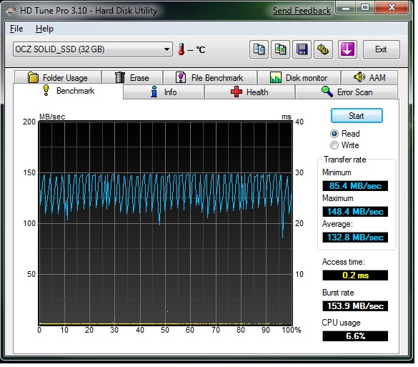Click the copy screenshot to clipboard icon
The image size is (418, 367).
[280, 49]
